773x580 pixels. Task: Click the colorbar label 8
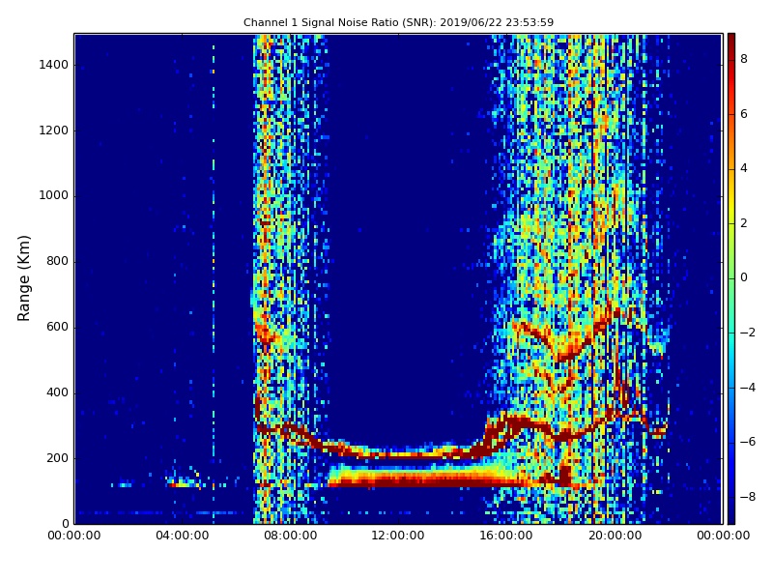pos(744,59)
